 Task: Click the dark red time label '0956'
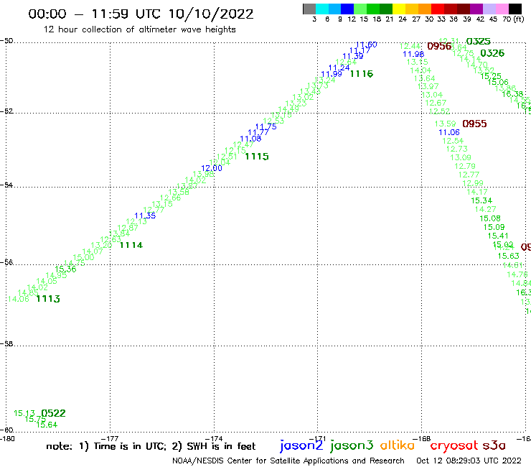coord(439,46)
